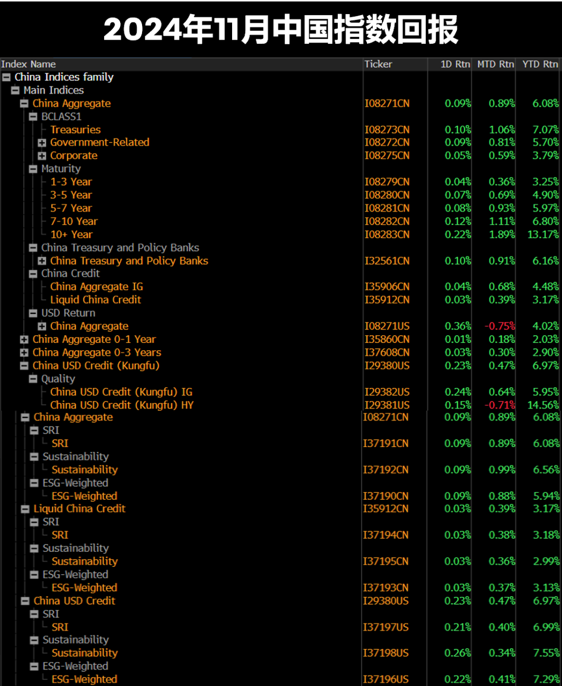Click the 1.89% MTD return value
The image size is (562, 686).
[x=502, y=234]
